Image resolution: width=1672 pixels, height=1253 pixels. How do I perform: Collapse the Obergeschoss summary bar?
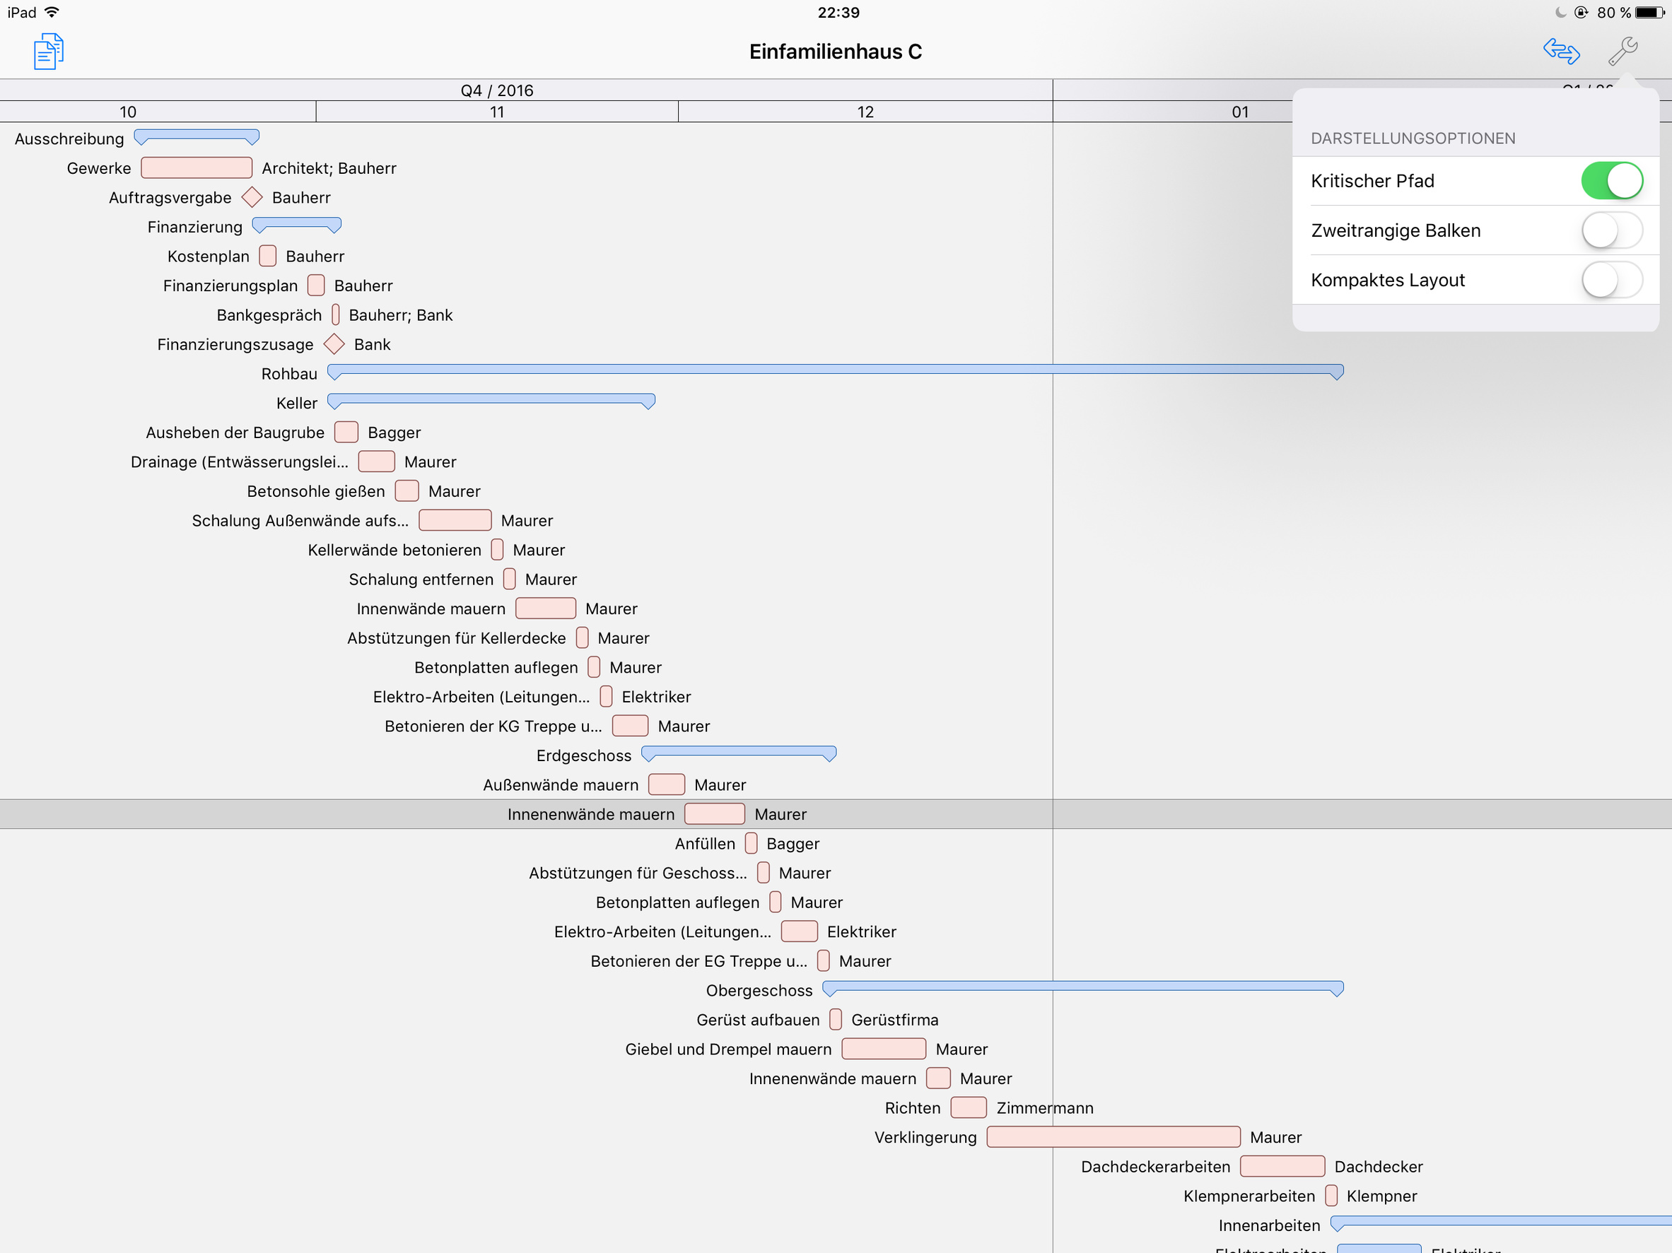click(x=1082, y=987)
